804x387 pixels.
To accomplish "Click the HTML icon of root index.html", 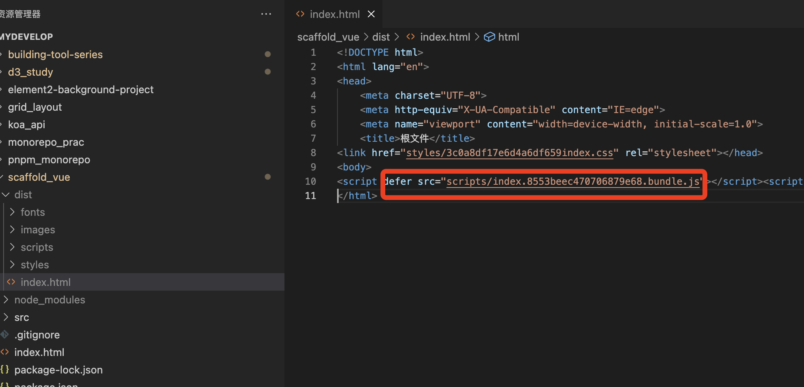I will pyautogui.click(x=4, y=352).
